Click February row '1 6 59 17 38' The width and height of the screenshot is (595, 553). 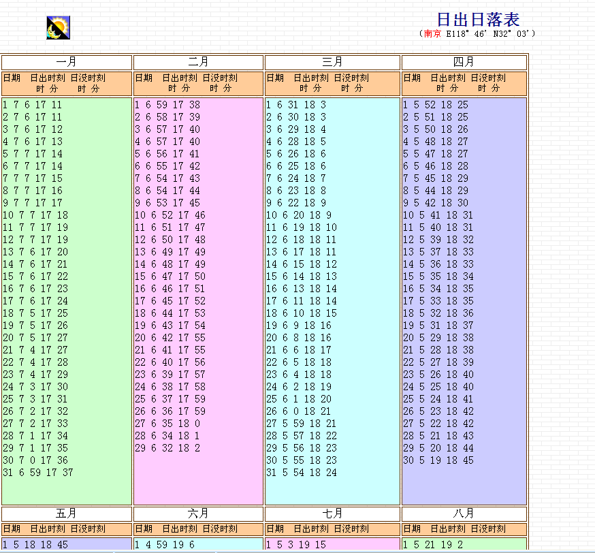coord(167,105)
